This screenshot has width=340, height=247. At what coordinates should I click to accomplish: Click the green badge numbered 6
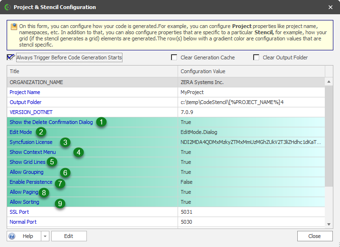click(66, 172)
